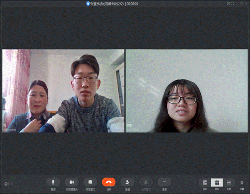This screenshot has width=250, height=194.
Task: Select the grid (宫格) layout view
Action: 217,183
